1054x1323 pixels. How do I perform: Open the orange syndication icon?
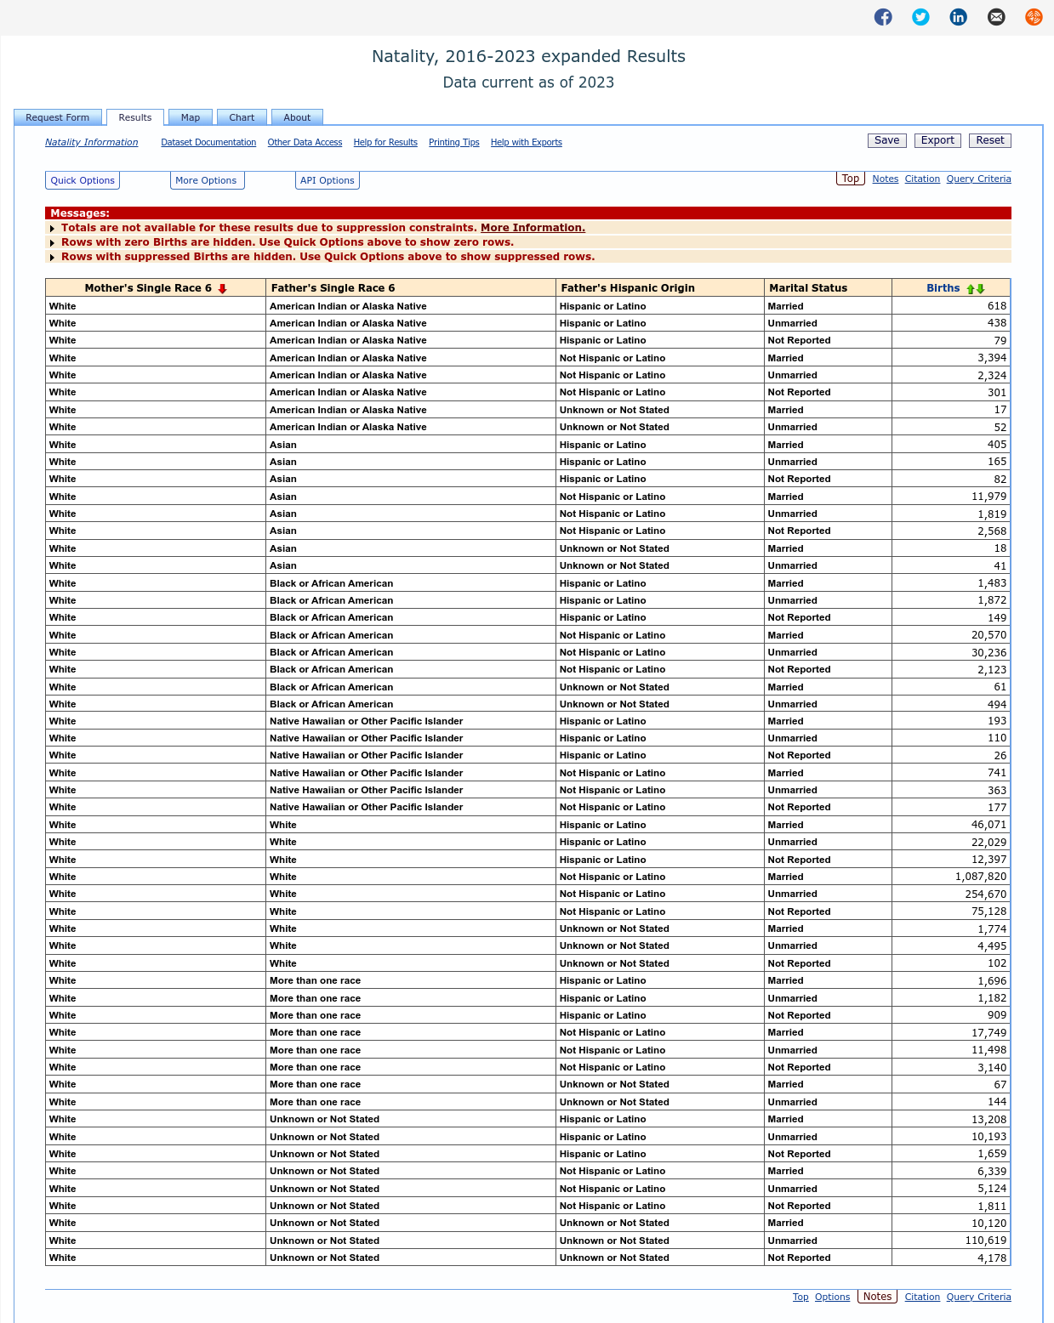pyautogui.click(x=1034, y=17)
